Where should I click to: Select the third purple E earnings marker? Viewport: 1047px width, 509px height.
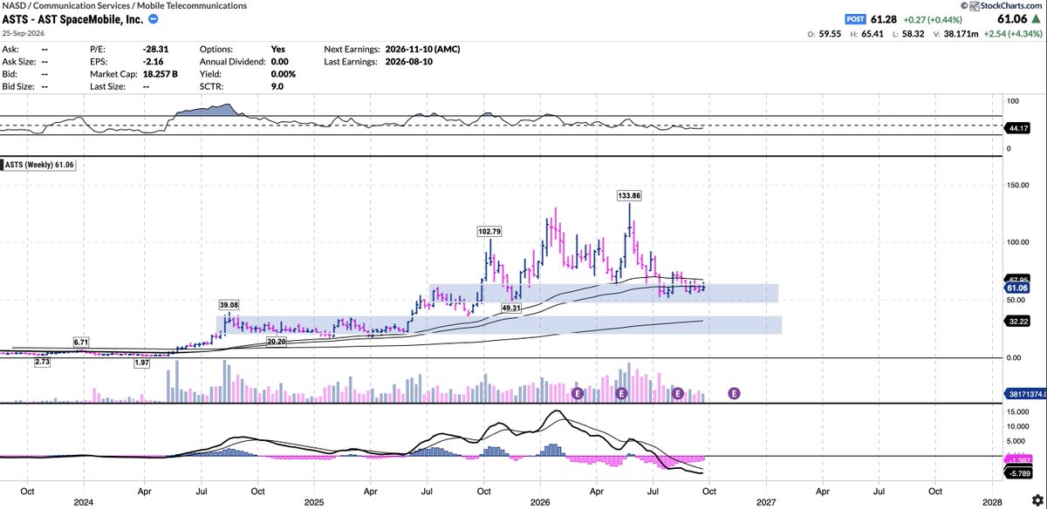[678, 394]
